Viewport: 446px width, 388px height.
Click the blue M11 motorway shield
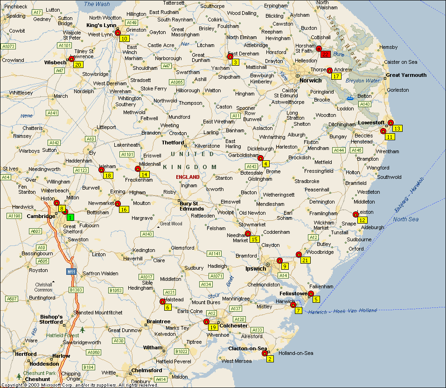click(71, 272)
